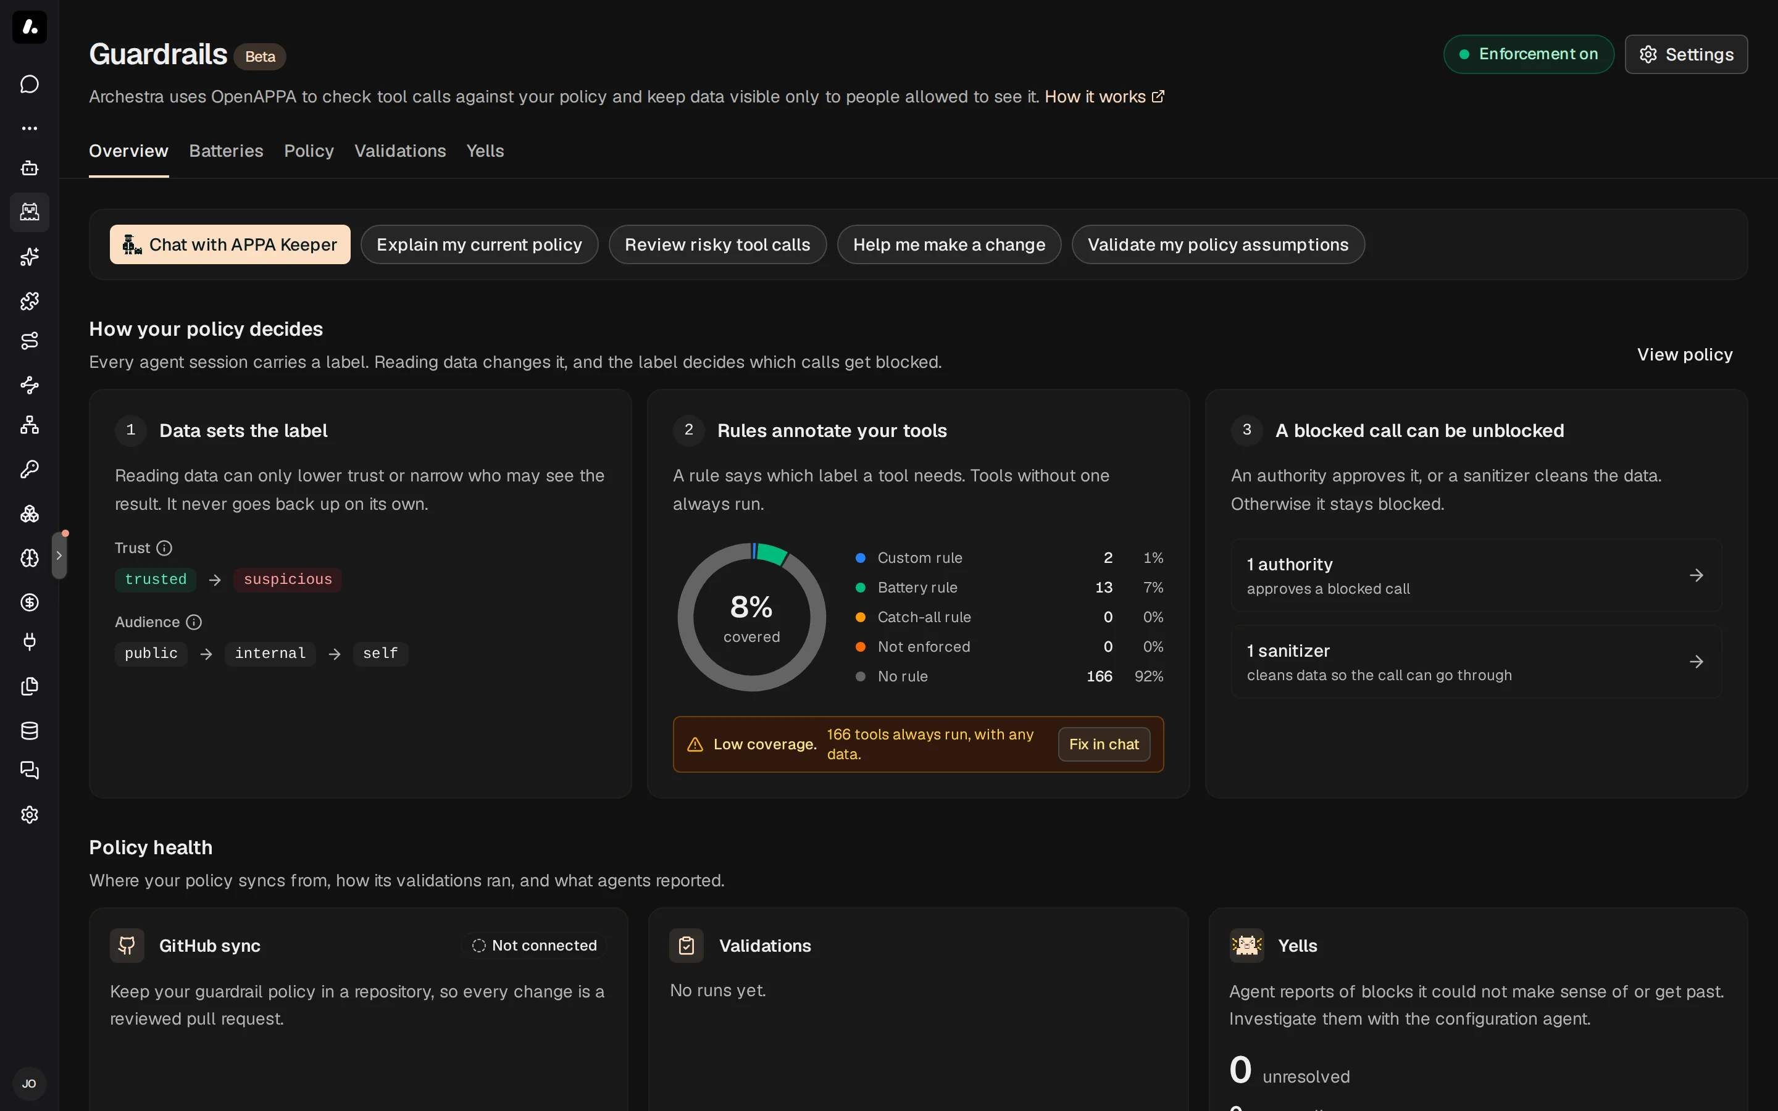The image size is (1778, 1111).
Task: Open the database icon in sidebar
Action: (30, 730)
